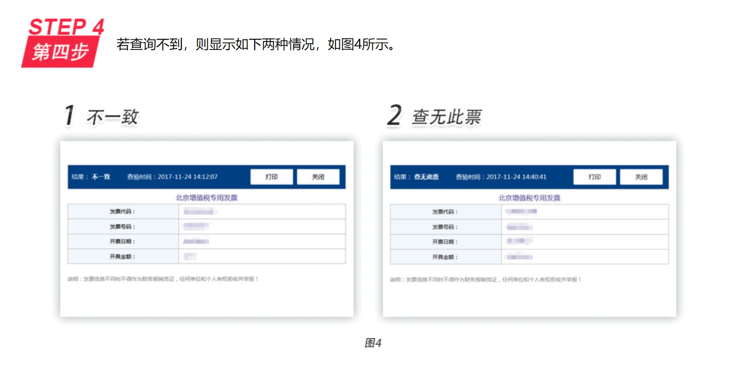743x366 pixels.
Task: Click the 打印 button on the 不一致 panel
Action: pos(272,177)
